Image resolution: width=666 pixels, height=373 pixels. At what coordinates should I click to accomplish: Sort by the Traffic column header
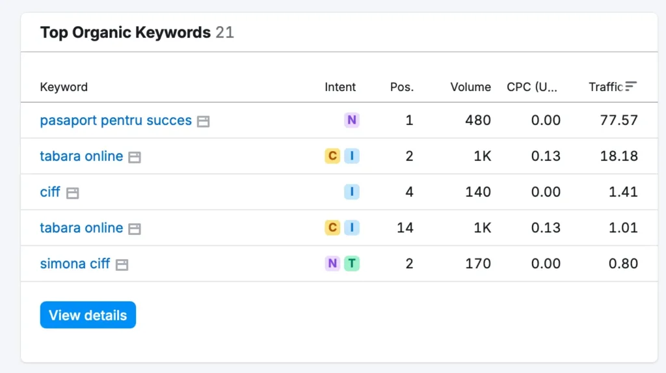pyautogui.click(x=606, y=87)
